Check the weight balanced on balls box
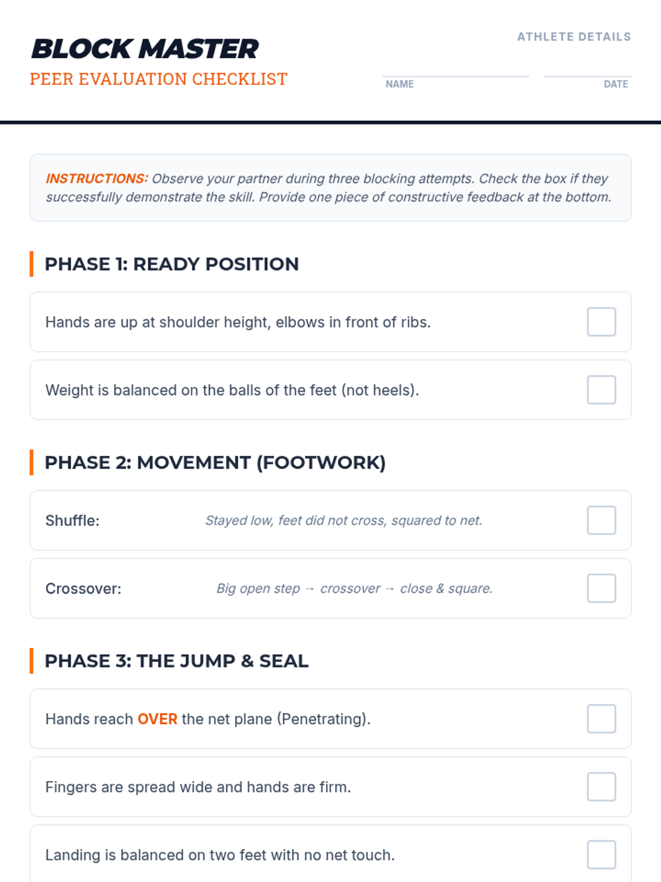 tap(601, 390)
